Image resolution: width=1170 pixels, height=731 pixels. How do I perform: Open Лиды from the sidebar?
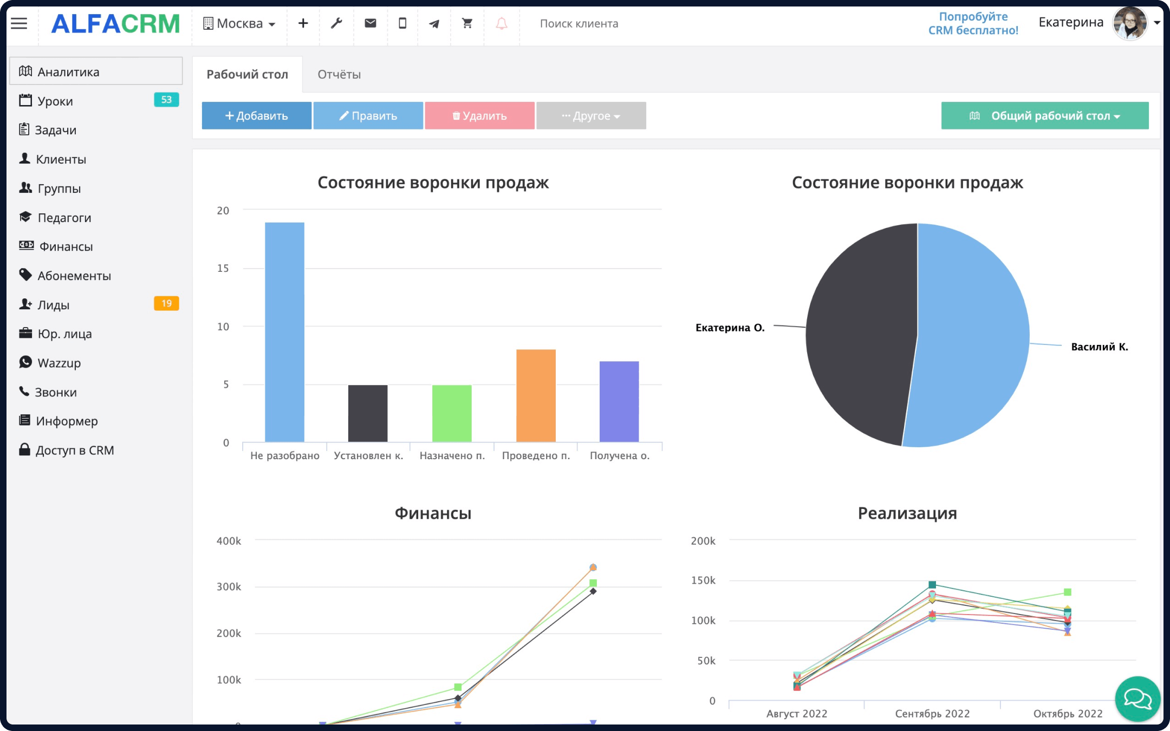53,304
